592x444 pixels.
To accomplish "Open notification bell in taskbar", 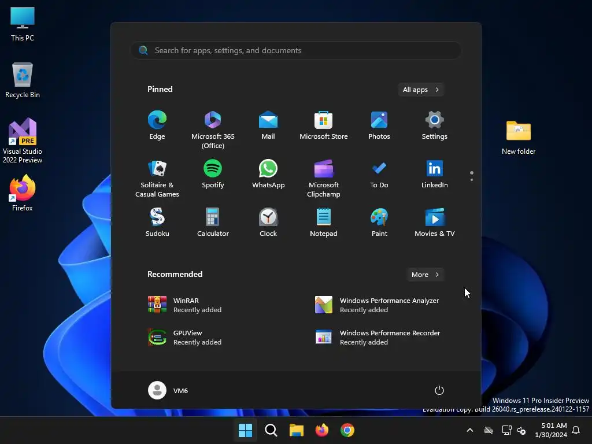I will tap(576, 430).
